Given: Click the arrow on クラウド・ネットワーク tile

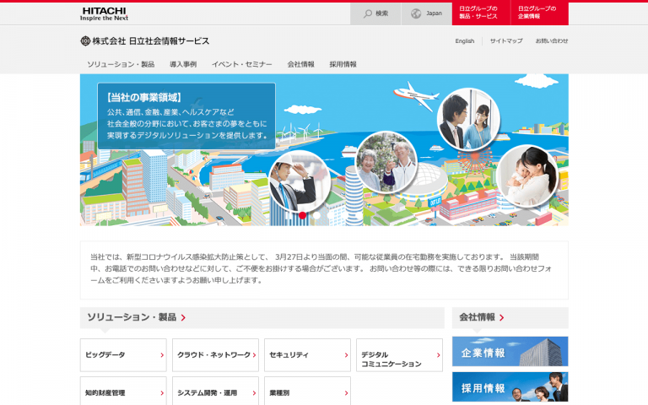Looking at the screenshot, I should [254, 355].
